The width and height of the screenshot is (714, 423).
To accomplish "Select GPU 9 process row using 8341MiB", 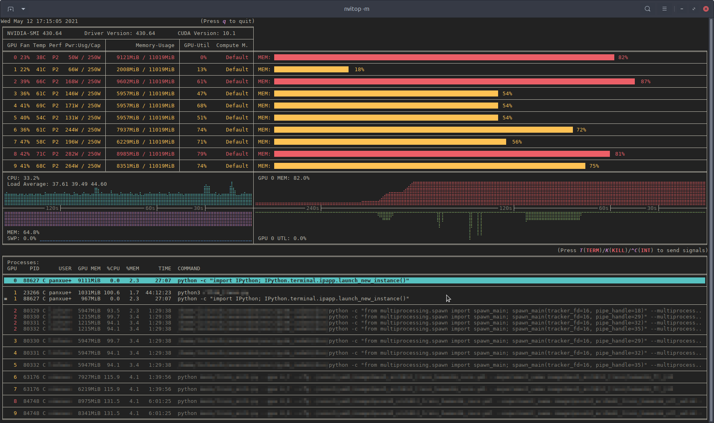I will [x=89, y=413].
